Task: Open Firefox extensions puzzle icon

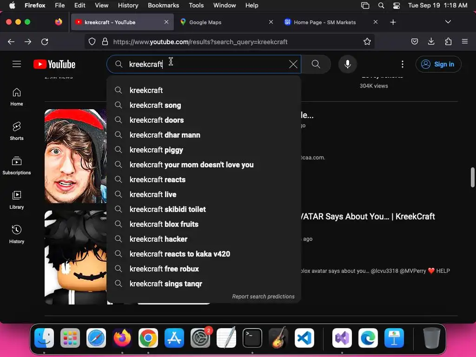Action: [448, 41]
